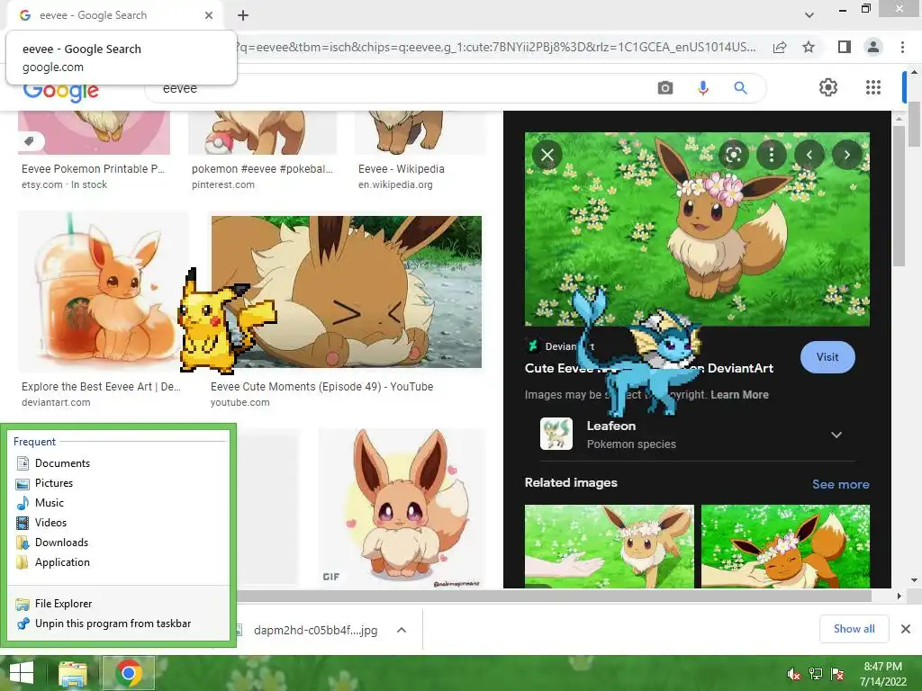Go to next image in preview
The height and width of the screenshot is (691, 922).
846,155
